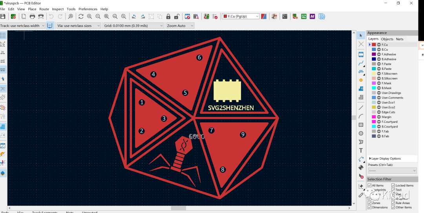Click the B.Paste color swatch

pyautogui.click(x=374, y=69)
